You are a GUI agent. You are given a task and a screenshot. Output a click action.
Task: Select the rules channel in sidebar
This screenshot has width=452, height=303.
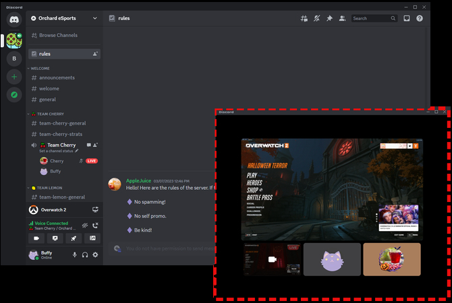pyautogui.click(x=64, y=54)
